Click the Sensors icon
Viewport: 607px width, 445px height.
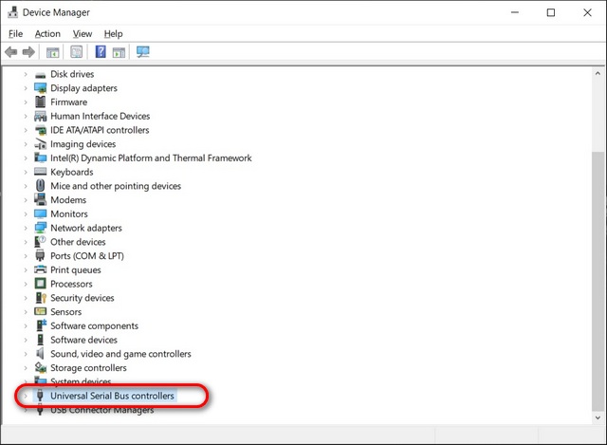(x=40, y=311)
